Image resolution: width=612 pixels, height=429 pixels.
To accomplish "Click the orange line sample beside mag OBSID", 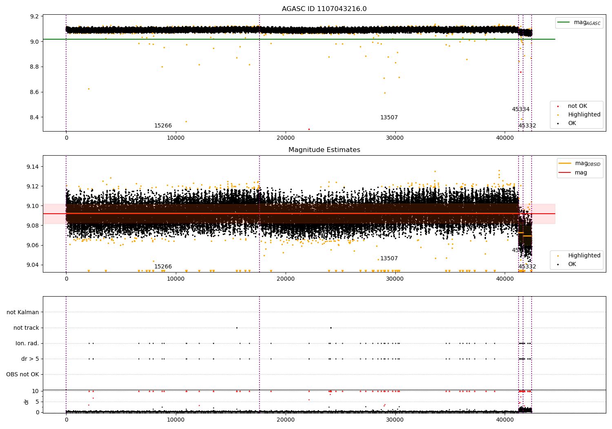I will pos(565,163).
